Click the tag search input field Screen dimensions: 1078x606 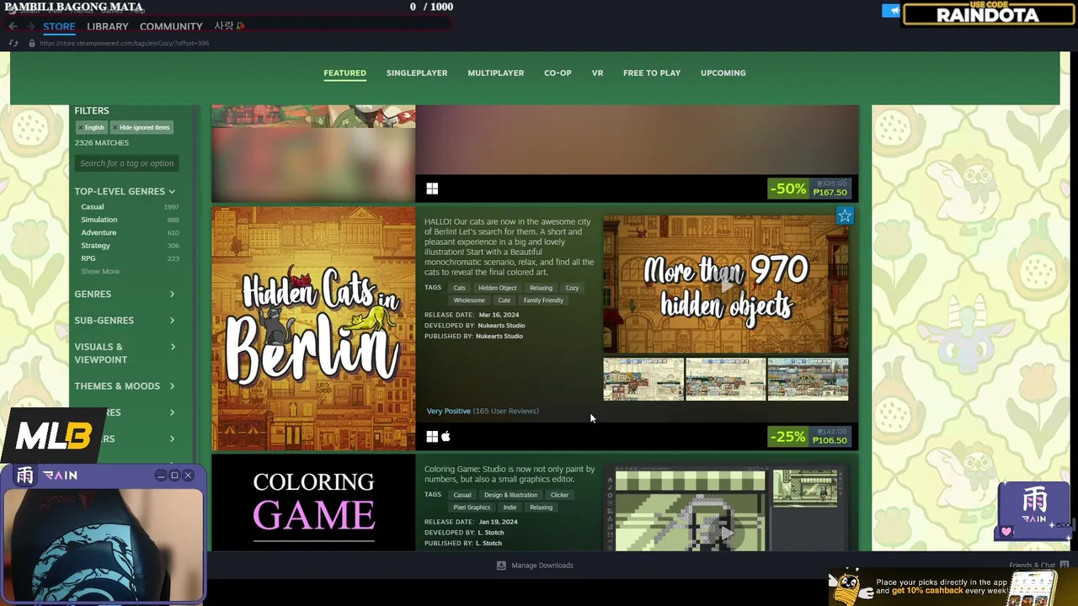[x=126, y=163]
